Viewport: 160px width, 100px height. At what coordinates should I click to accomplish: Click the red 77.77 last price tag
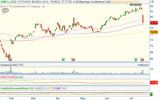(x=154, y=23)
